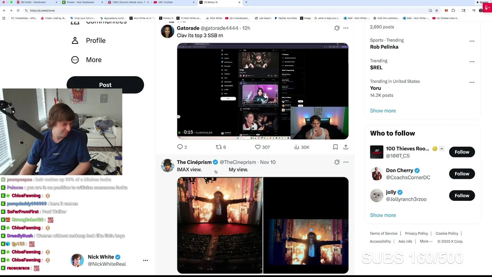Open Accessibility footer link
The image size is (492, 277).
pos(380,241)
